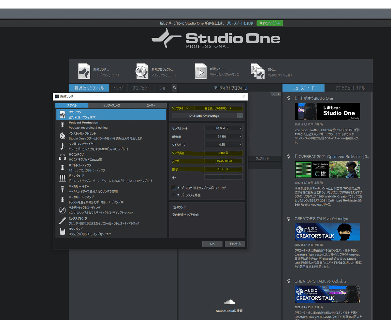The width and height of the screenshot is (391, 320).
Task: Click the テンポ 180.00 BPM field
Action: tap(223, 161)
